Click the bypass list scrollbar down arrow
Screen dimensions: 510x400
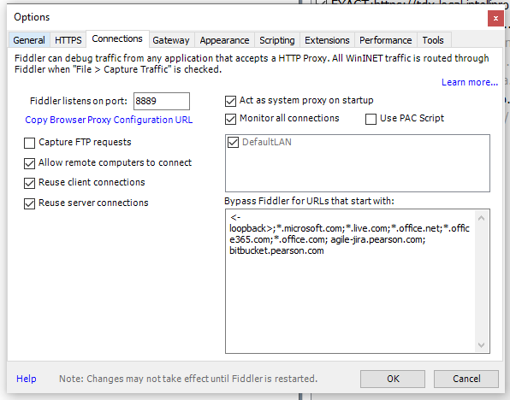482,345
